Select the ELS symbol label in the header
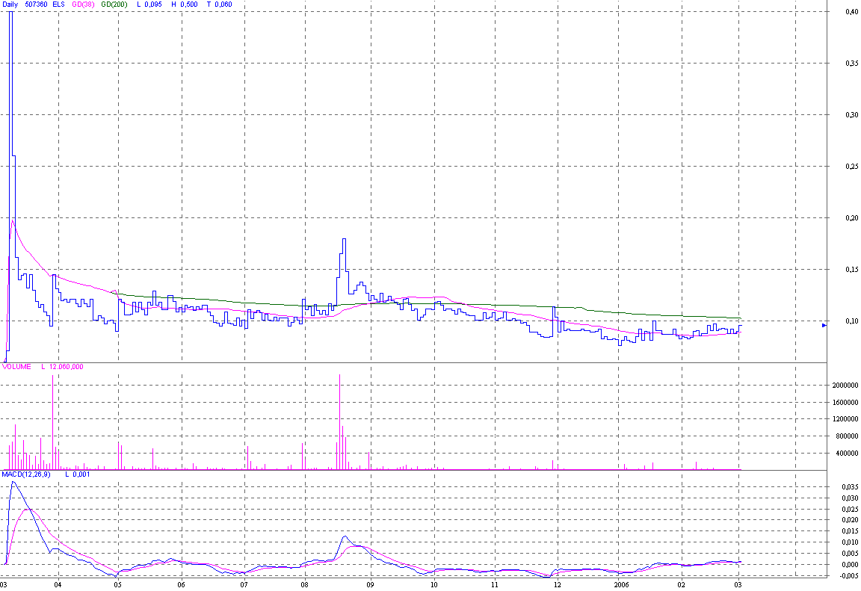The image size is (861, 591). coord(57,4)
